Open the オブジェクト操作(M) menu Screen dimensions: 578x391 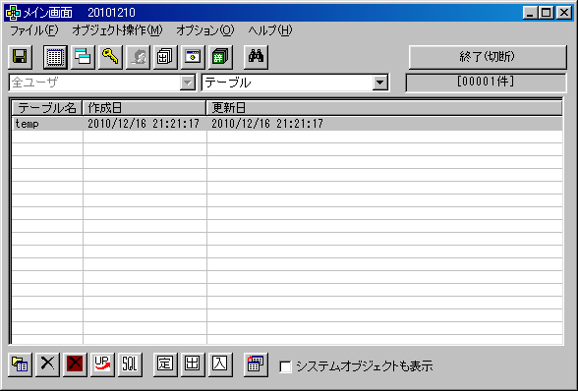(117, 30)
